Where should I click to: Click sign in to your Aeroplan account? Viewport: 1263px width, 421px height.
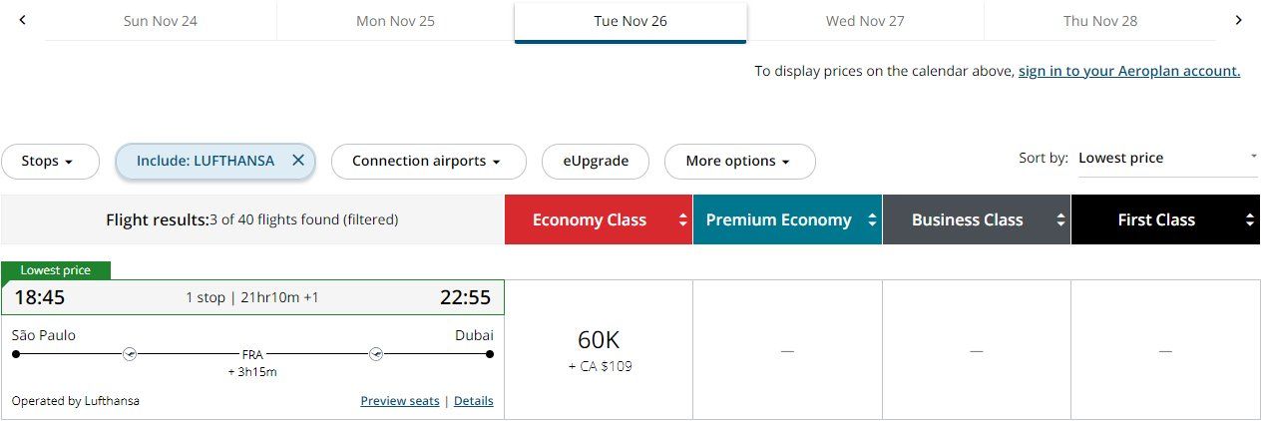[1128, 71]
